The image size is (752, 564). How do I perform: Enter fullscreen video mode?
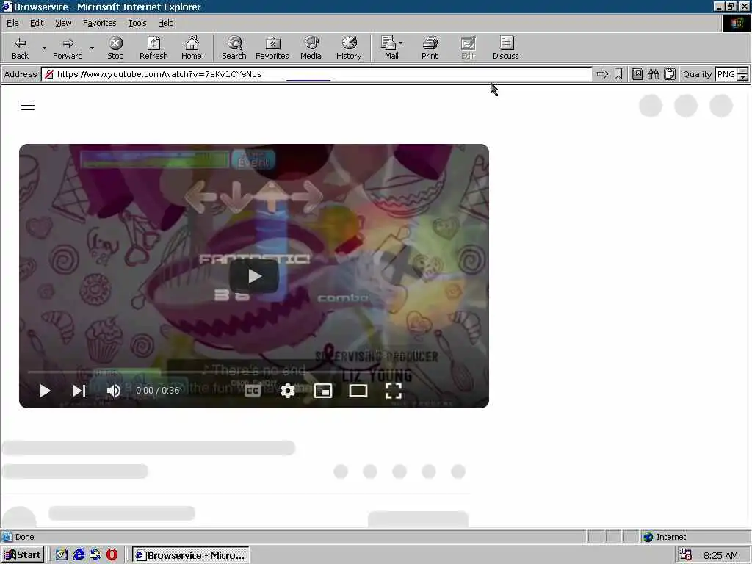pyautogui.click(x=394, y=391)
